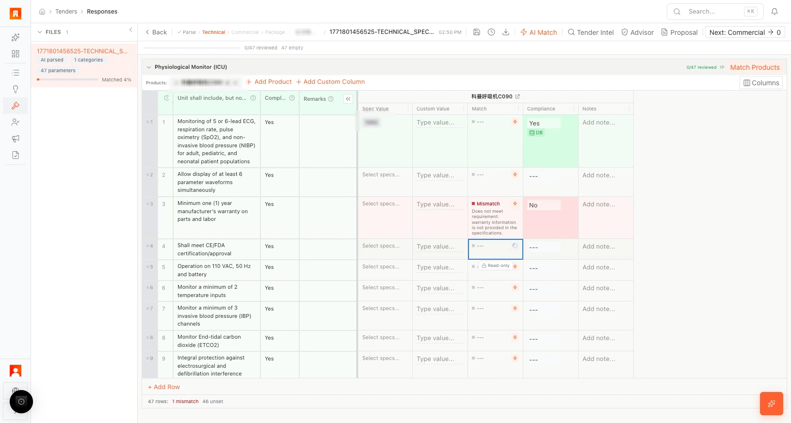Screen dimensions: 791x423
Task: Go to home via breadcrumb house icon
Action: point(42,12)
